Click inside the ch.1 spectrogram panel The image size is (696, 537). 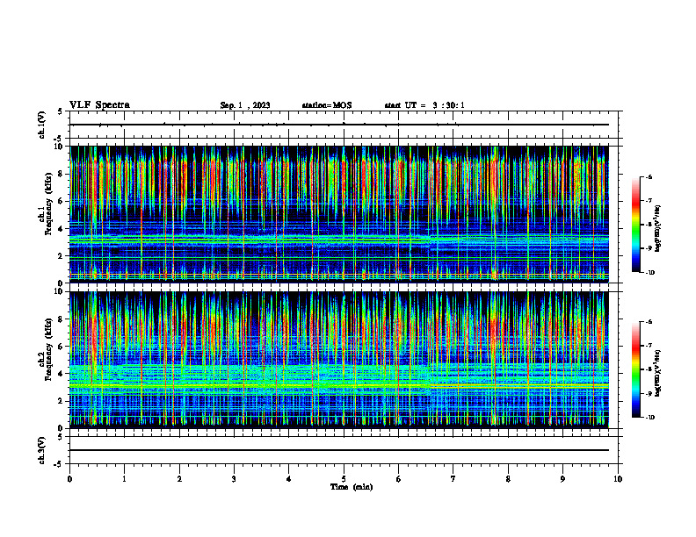coord(339,214)
